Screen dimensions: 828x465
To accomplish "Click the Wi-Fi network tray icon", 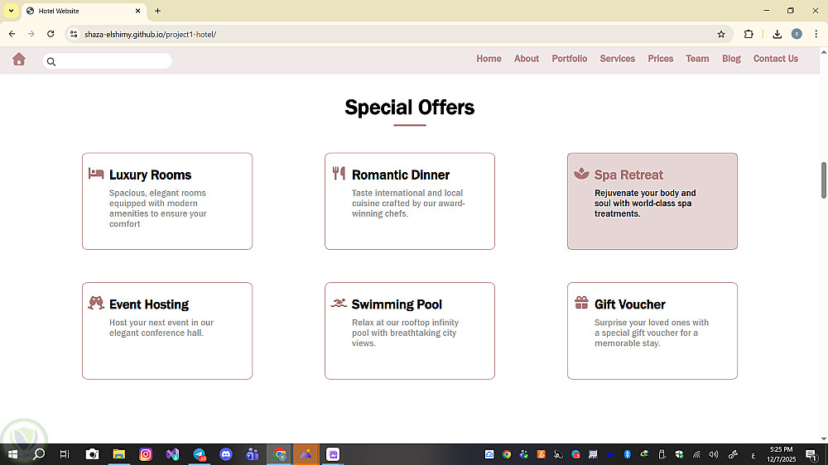I will (x=696, y=454).
